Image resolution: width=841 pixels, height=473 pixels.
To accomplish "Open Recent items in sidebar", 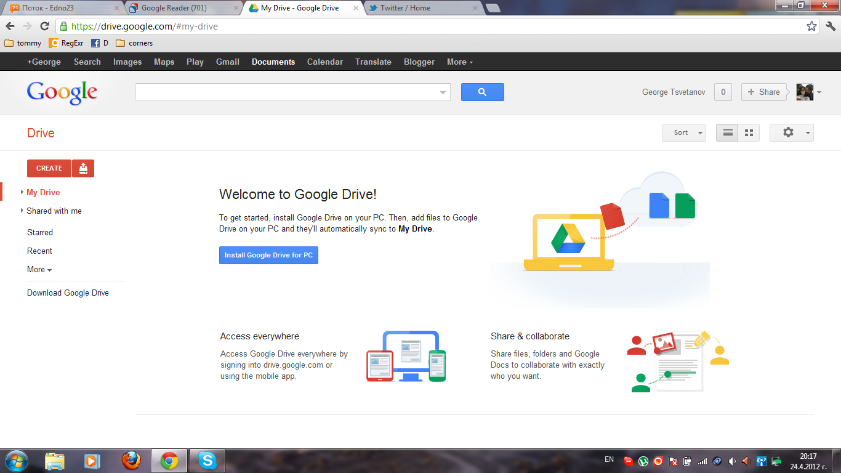I will tap(39, 251).
